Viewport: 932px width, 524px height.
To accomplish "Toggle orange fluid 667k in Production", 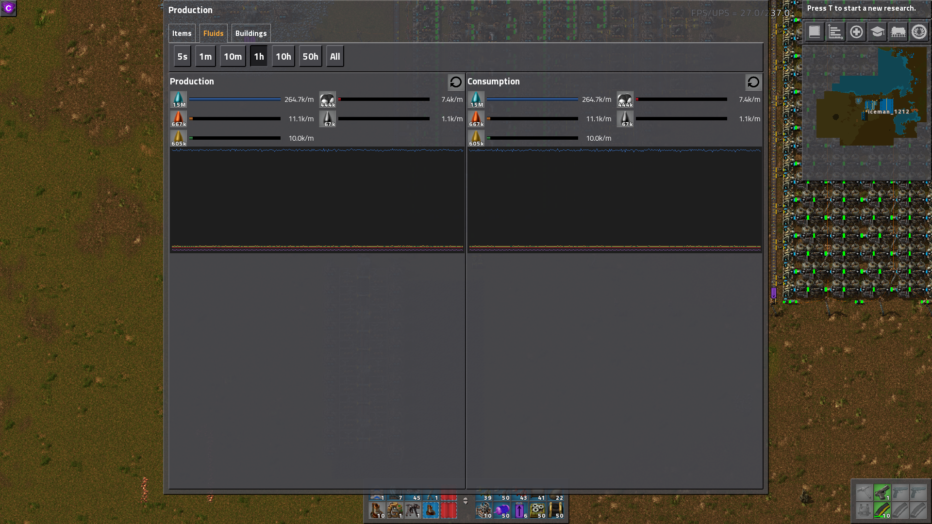I will 179,119.
